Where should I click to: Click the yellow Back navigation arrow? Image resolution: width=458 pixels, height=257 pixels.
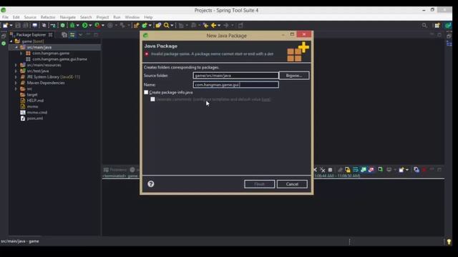point(213,26)
